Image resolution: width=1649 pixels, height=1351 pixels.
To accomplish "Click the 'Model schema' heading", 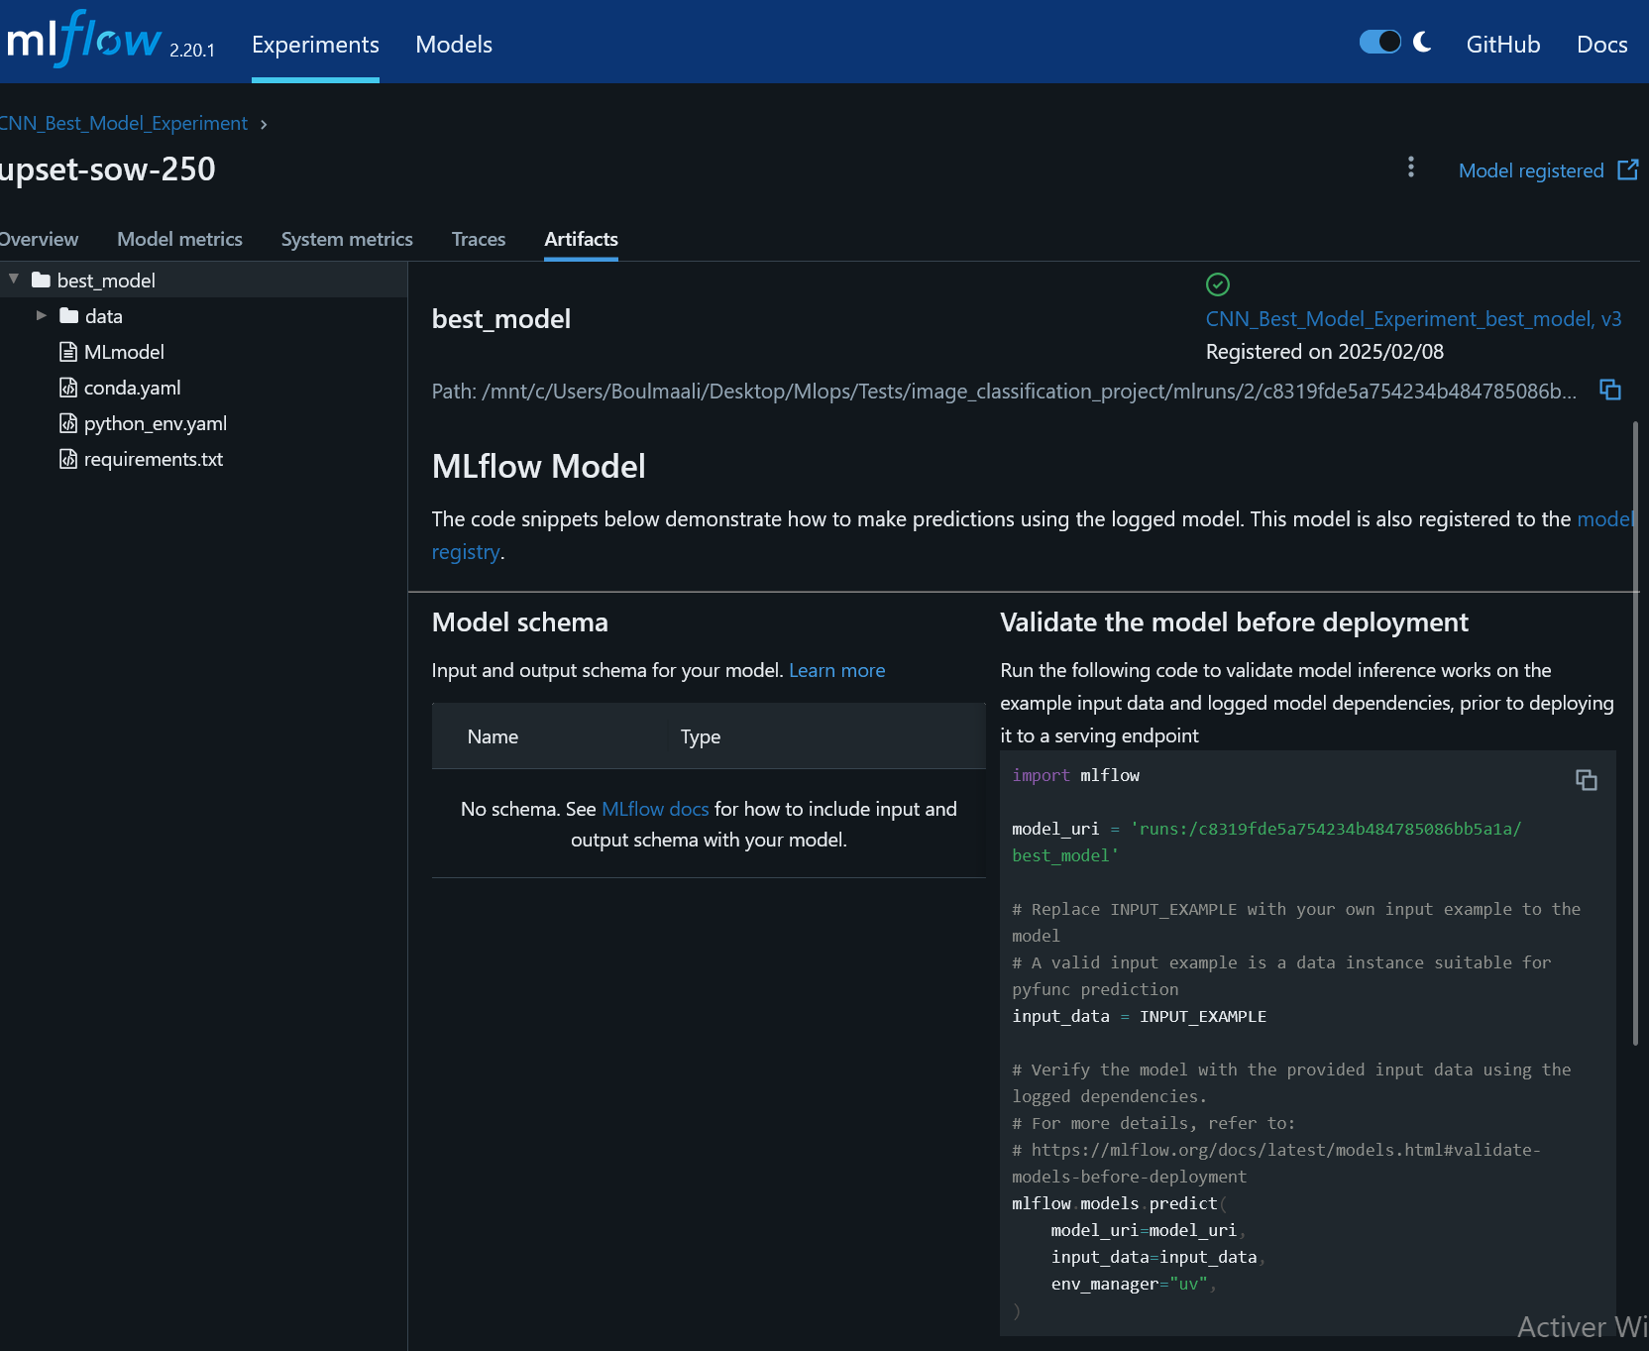I will pos(520,622).
